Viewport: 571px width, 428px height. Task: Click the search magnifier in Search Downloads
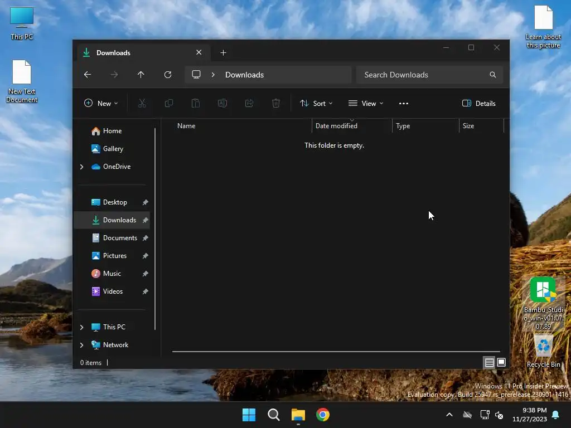pos(493,75)
